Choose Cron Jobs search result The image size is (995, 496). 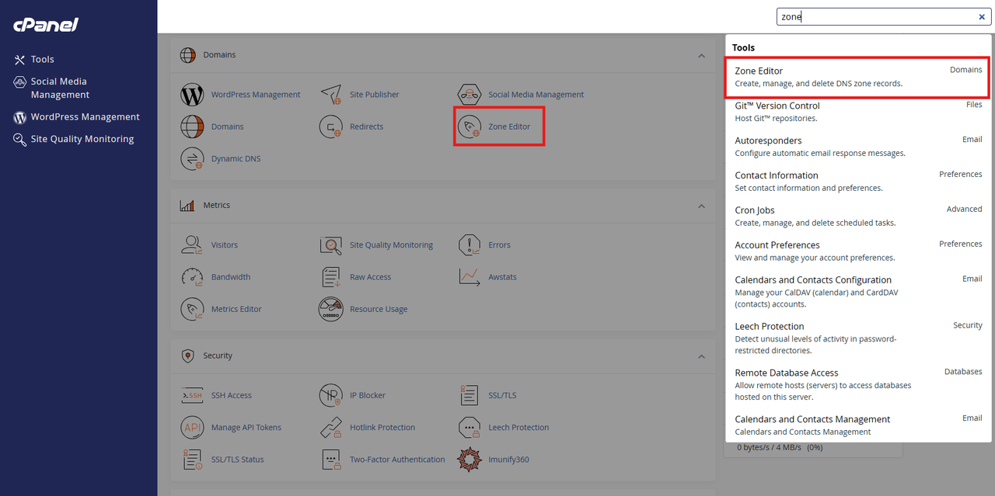click(858, 217)
